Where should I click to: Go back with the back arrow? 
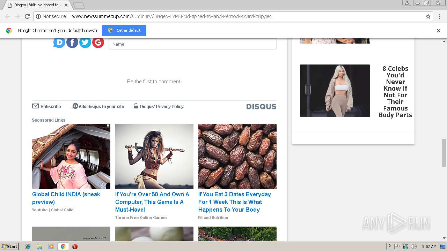click(8, 16)
